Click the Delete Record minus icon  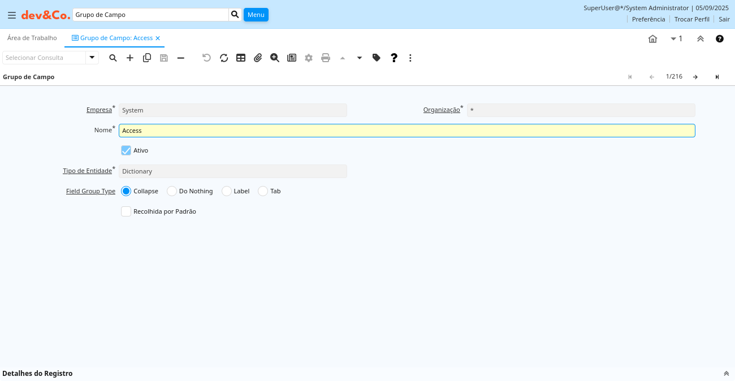tap(181, 58)
